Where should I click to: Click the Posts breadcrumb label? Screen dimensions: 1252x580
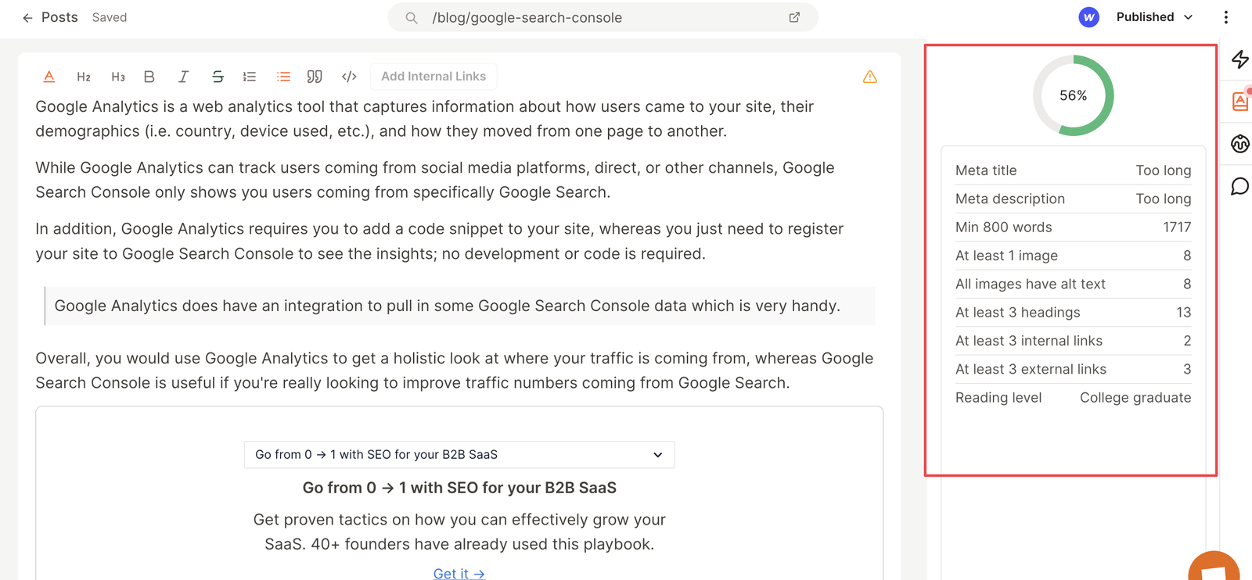point(59,17)
